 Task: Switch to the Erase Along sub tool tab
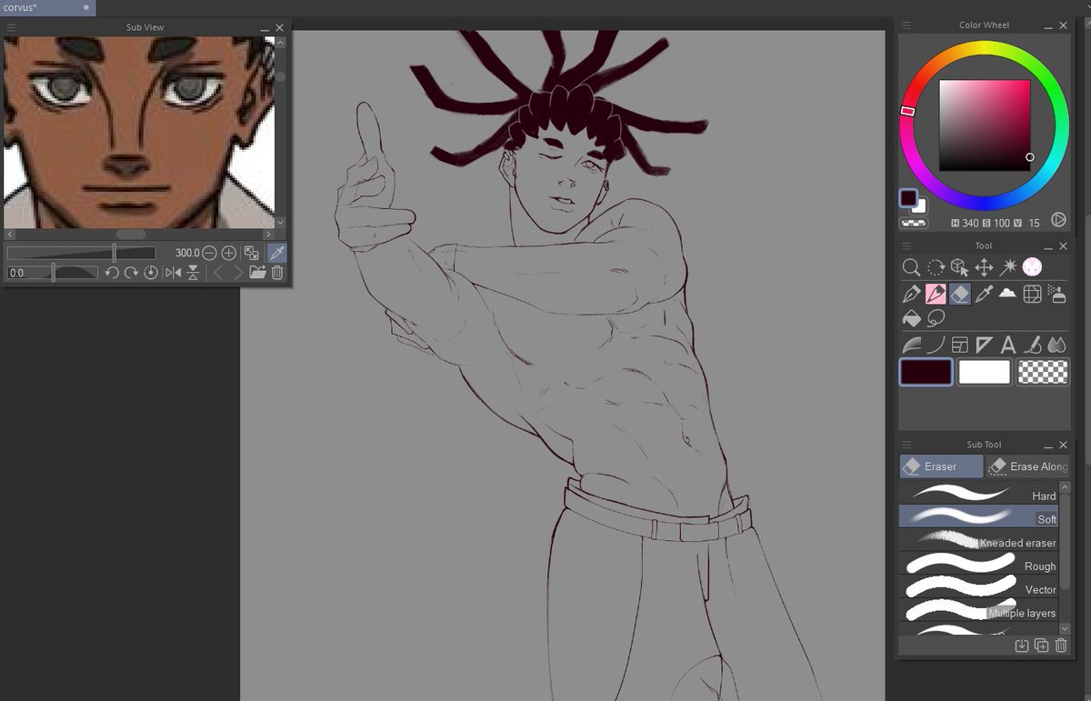pyautogui.click(x=1028, y=466)
